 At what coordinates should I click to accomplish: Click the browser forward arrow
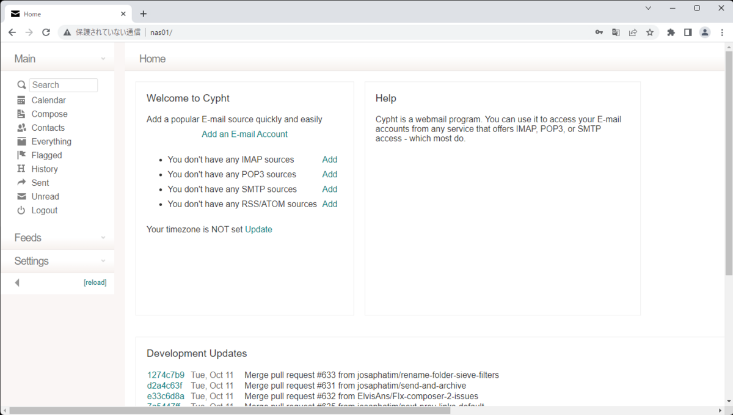(x=29, y=32)
